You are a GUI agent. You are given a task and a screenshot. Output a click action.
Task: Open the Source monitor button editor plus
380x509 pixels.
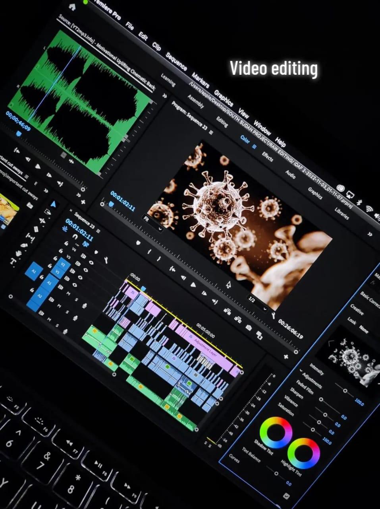[83, 202]
